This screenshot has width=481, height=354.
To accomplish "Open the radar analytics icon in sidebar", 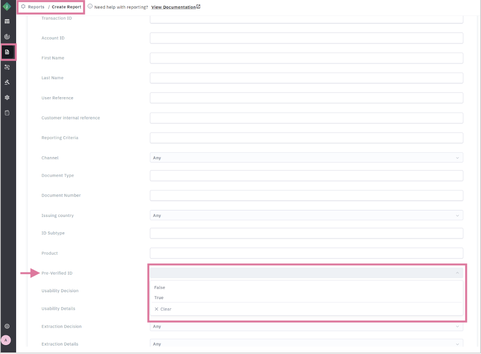I will (7, 36).
